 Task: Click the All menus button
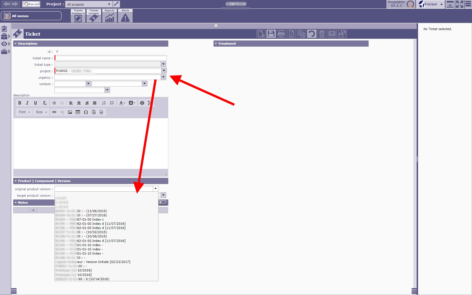31,16
